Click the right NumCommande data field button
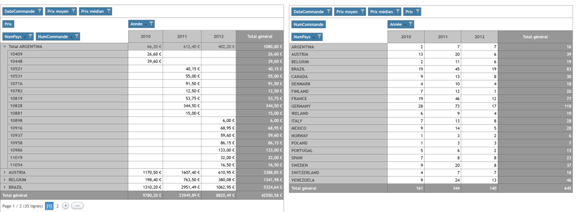576x212 pixels. click(x=309, y=25)
